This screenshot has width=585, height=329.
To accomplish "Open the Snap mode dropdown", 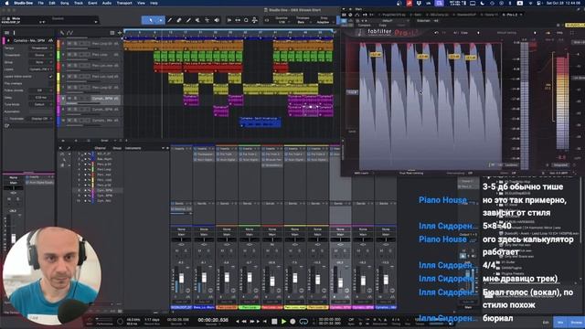I will pos(324,22).
